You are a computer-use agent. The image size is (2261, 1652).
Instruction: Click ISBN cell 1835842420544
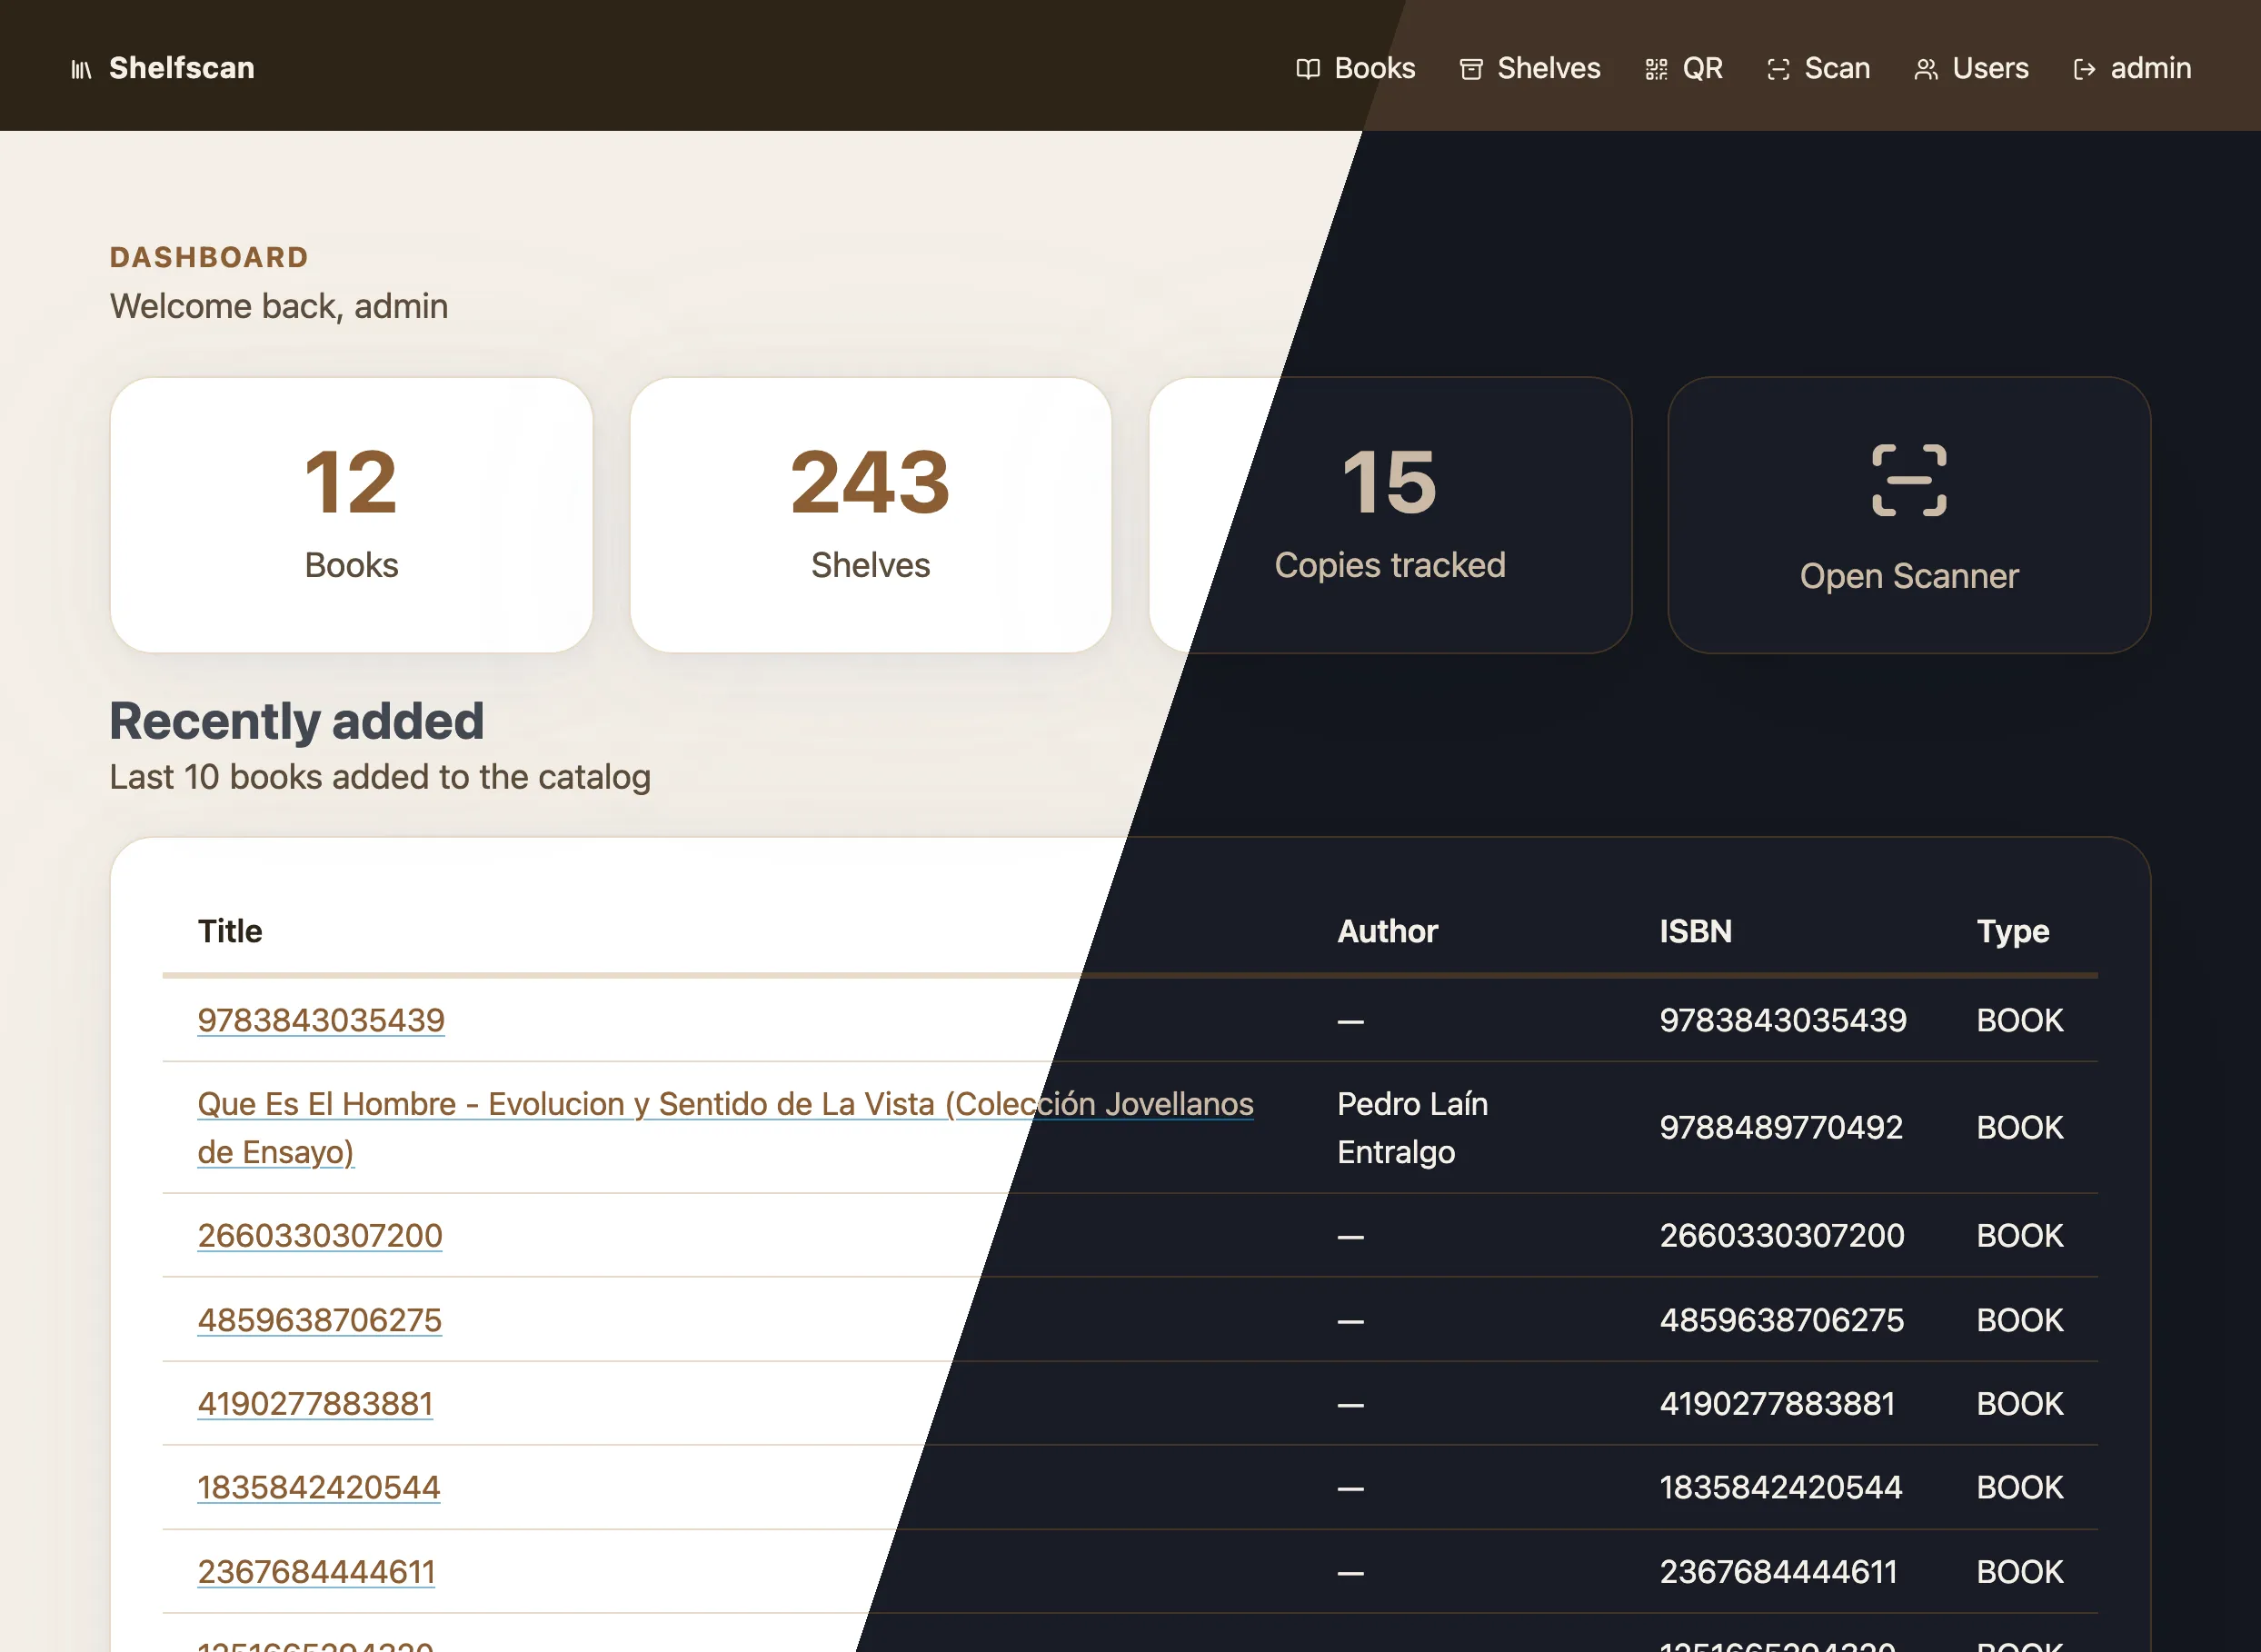pyautogui.click(x=1781, y=1487)
